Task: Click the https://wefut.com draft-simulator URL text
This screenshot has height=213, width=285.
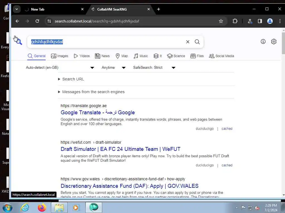Action: (91, 142)
